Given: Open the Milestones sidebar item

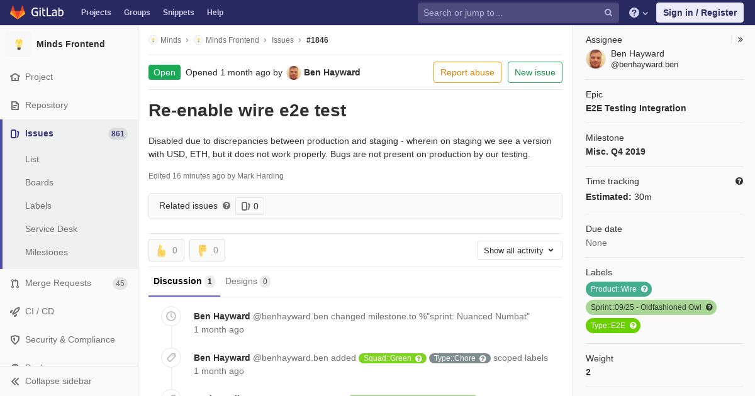Looking at the screenshot, I should click(47, 252).
